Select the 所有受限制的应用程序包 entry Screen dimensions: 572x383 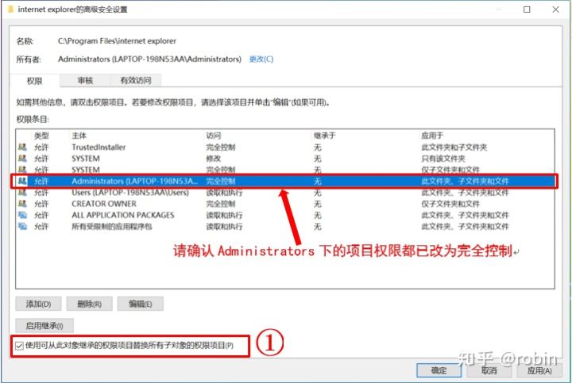[x=285, y=226]
